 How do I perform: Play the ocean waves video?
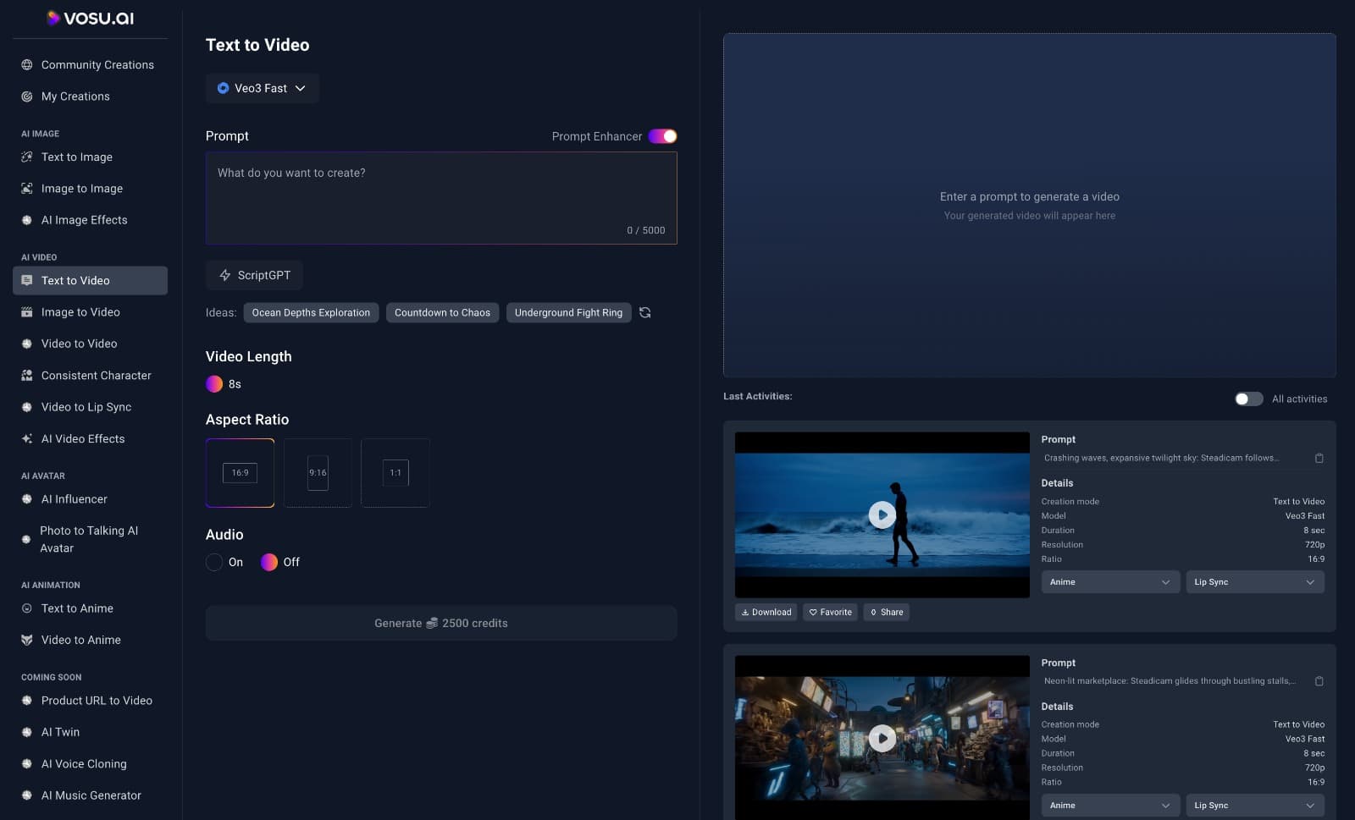(x=882, y=515)
